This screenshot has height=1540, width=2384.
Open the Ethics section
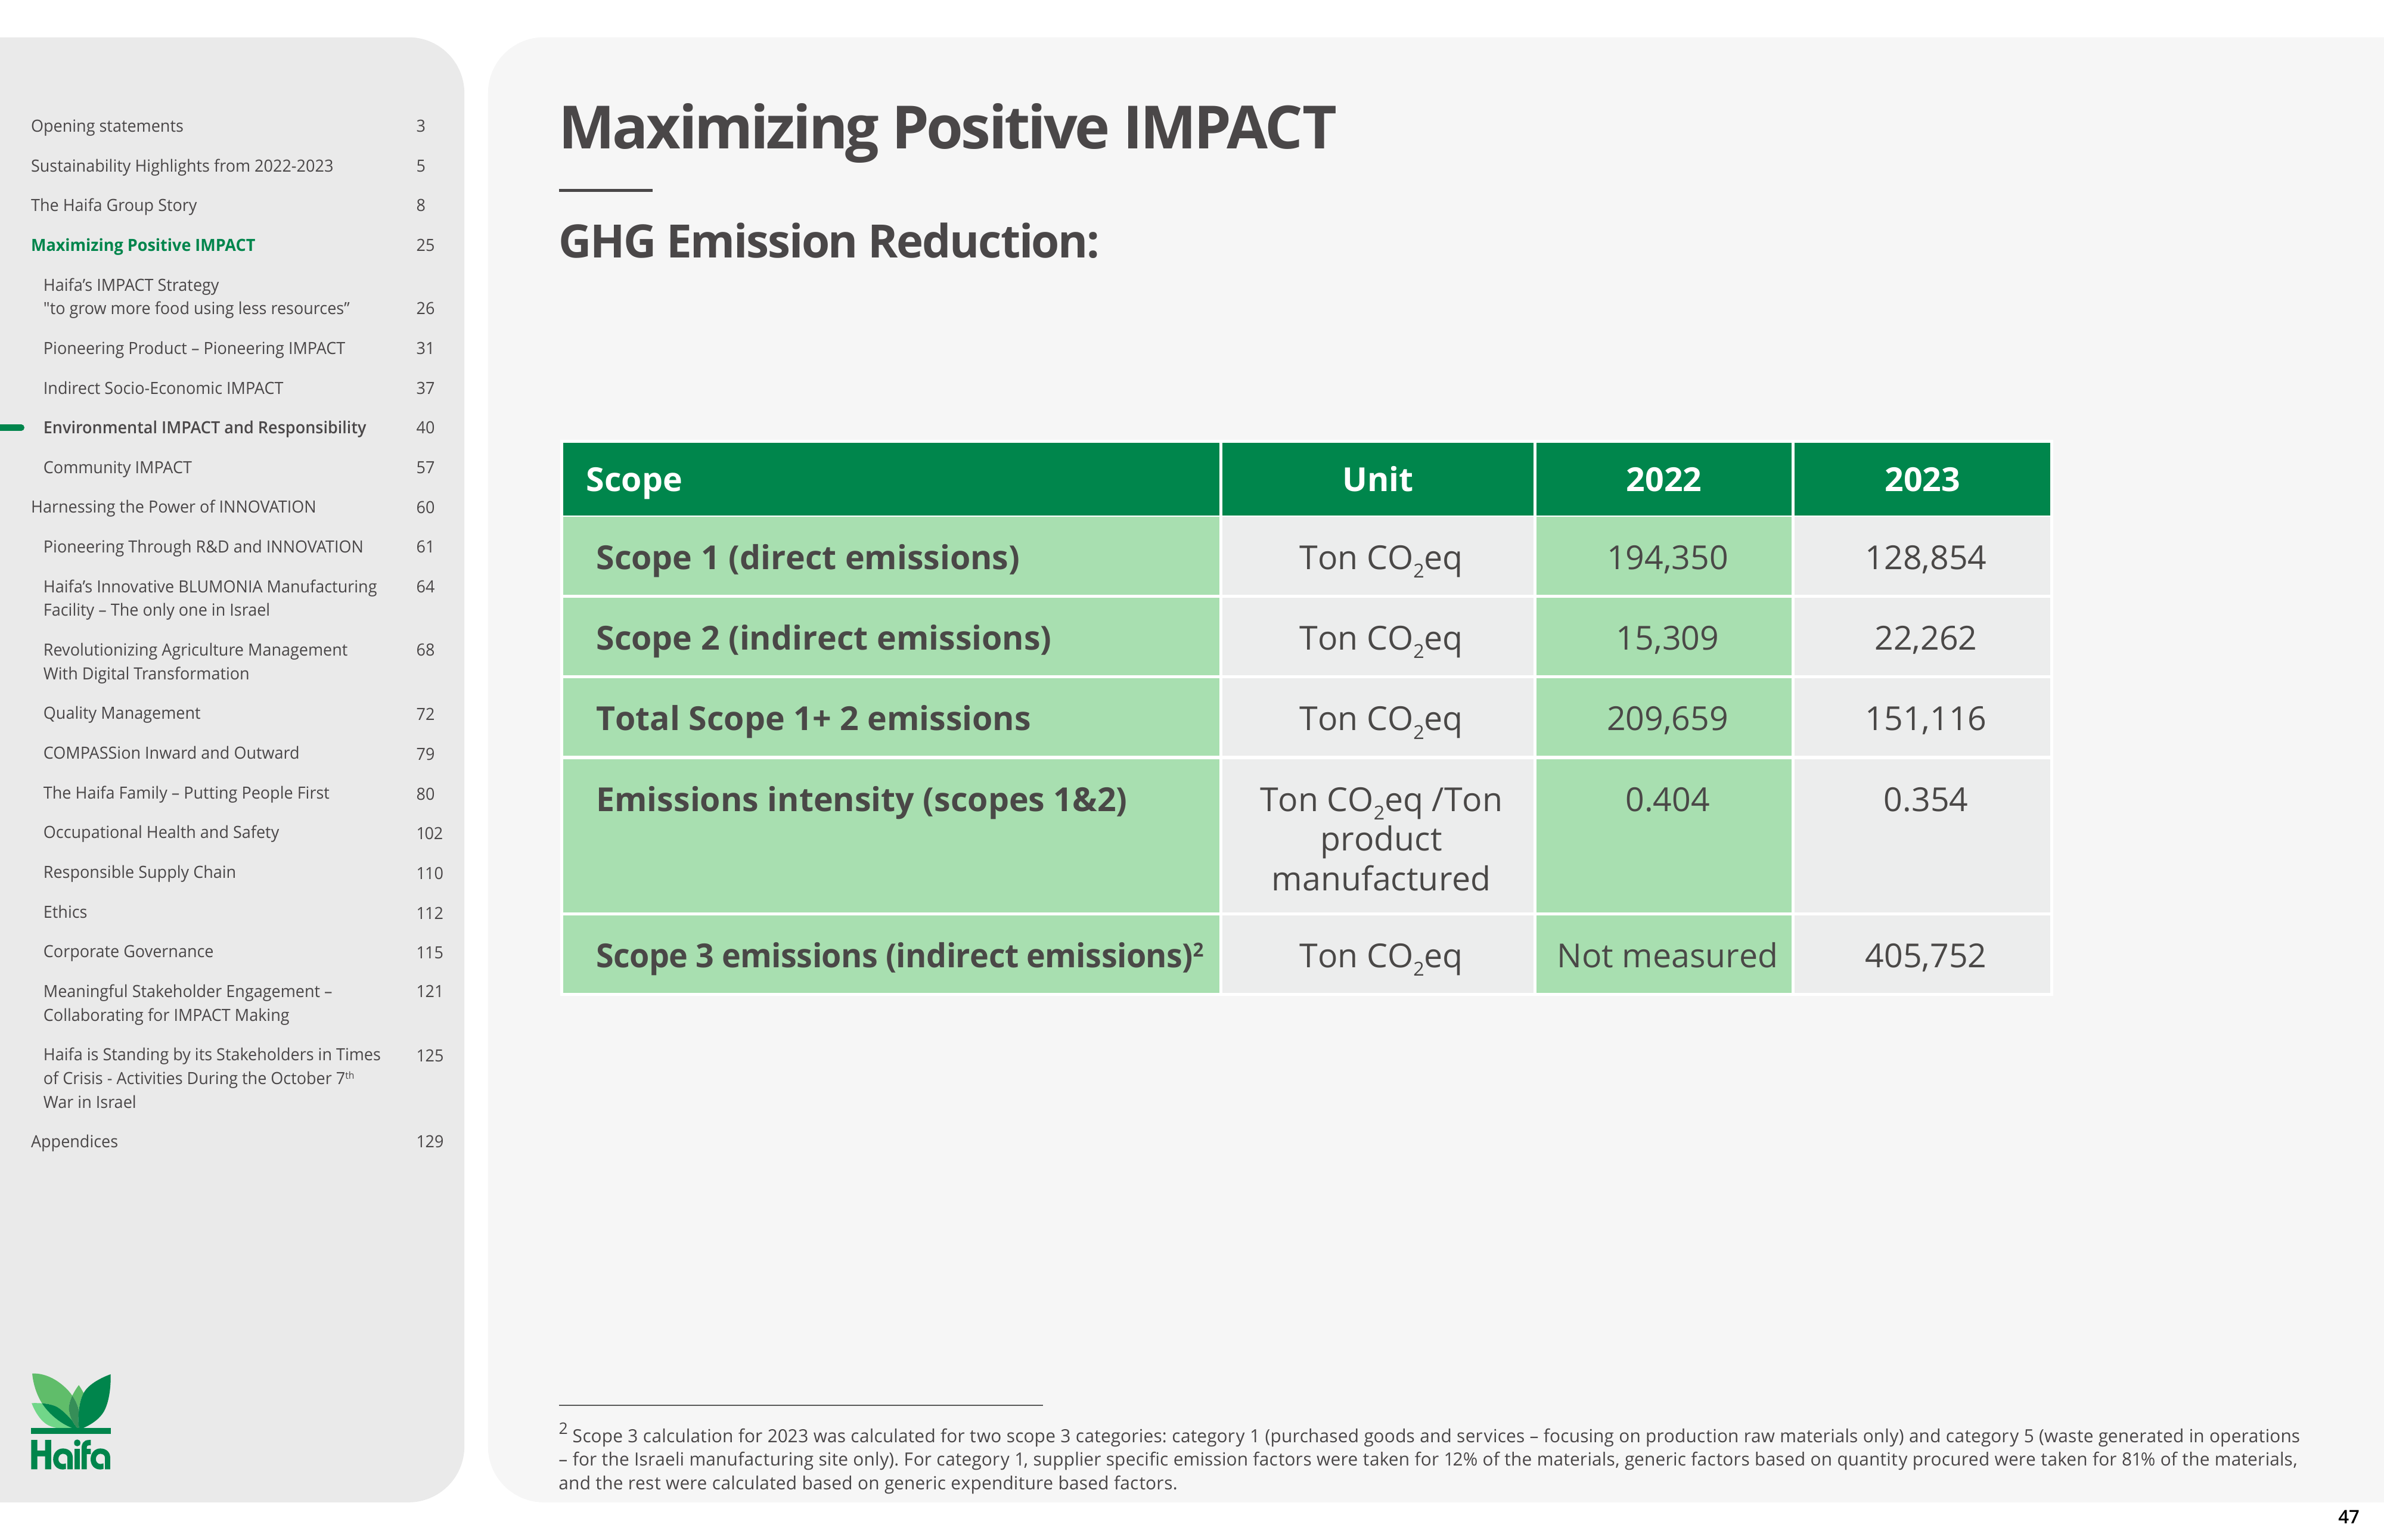[x=65, y=912]
